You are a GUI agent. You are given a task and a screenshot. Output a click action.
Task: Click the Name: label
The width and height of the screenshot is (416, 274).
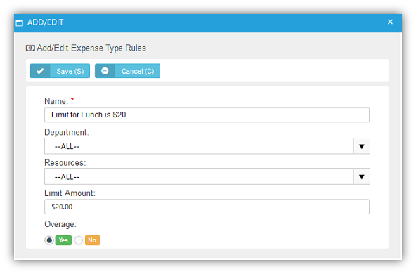pyautogui.click(x=56, y=101)
